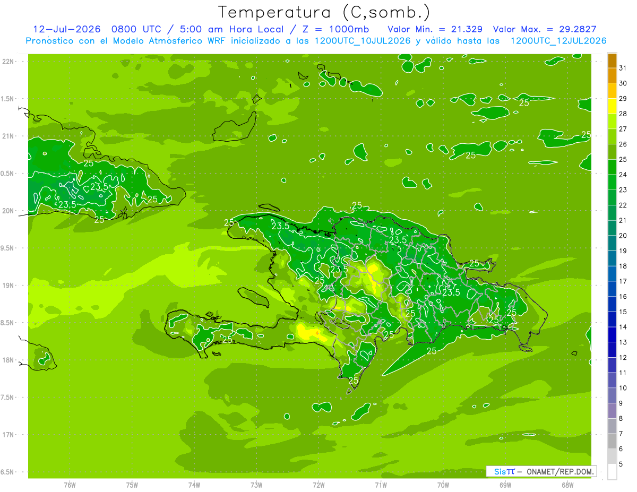Pick the blue legend swatch between 16 and 17
This screenshot has width=637, height=492.
click(x=612, y=289)
